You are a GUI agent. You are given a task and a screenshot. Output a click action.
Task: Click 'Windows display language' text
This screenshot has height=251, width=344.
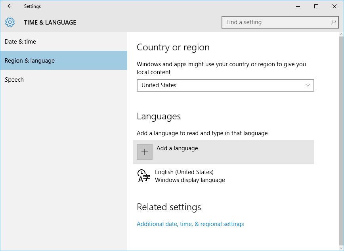click(190, 180)
